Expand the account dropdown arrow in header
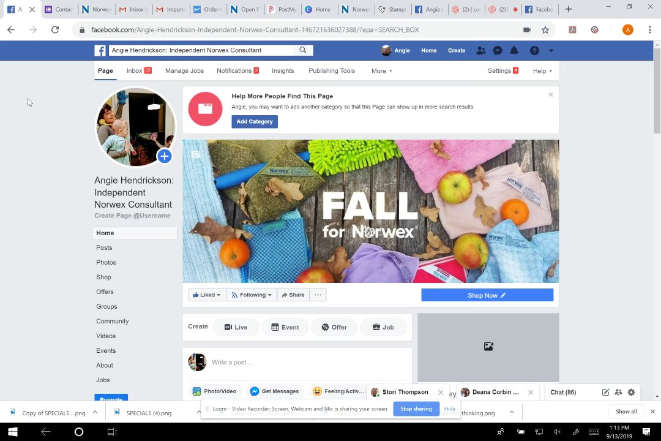The height and width of the screenshot is (441, 661). pos(551,51)
